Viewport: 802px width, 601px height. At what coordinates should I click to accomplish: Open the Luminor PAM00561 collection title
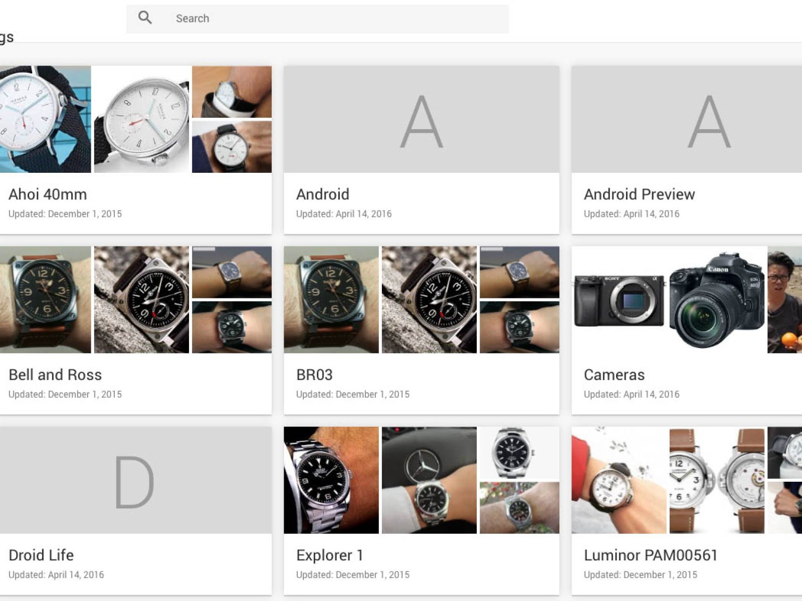tap(650, 555)
